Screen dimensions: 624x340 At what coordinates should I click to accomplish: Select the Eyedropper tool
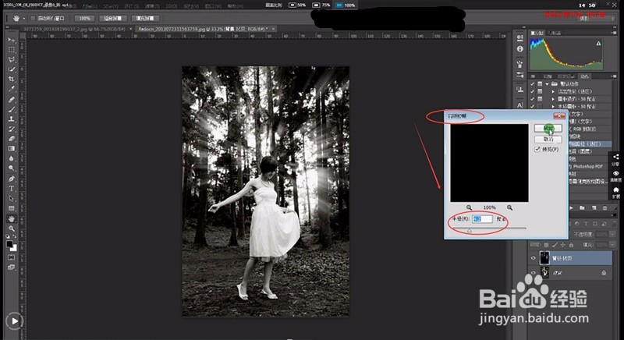pos(12,89)
